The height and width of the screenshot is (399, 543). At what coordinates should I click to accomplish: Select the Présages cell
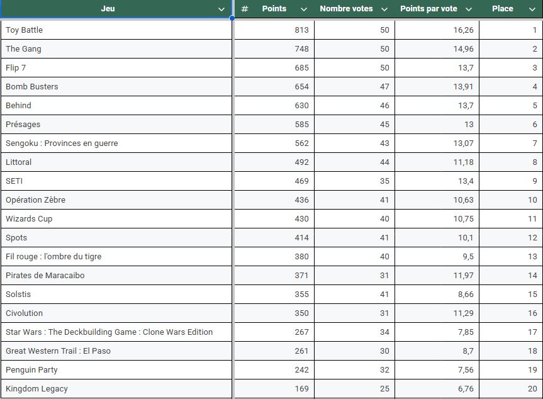point(116,125)
